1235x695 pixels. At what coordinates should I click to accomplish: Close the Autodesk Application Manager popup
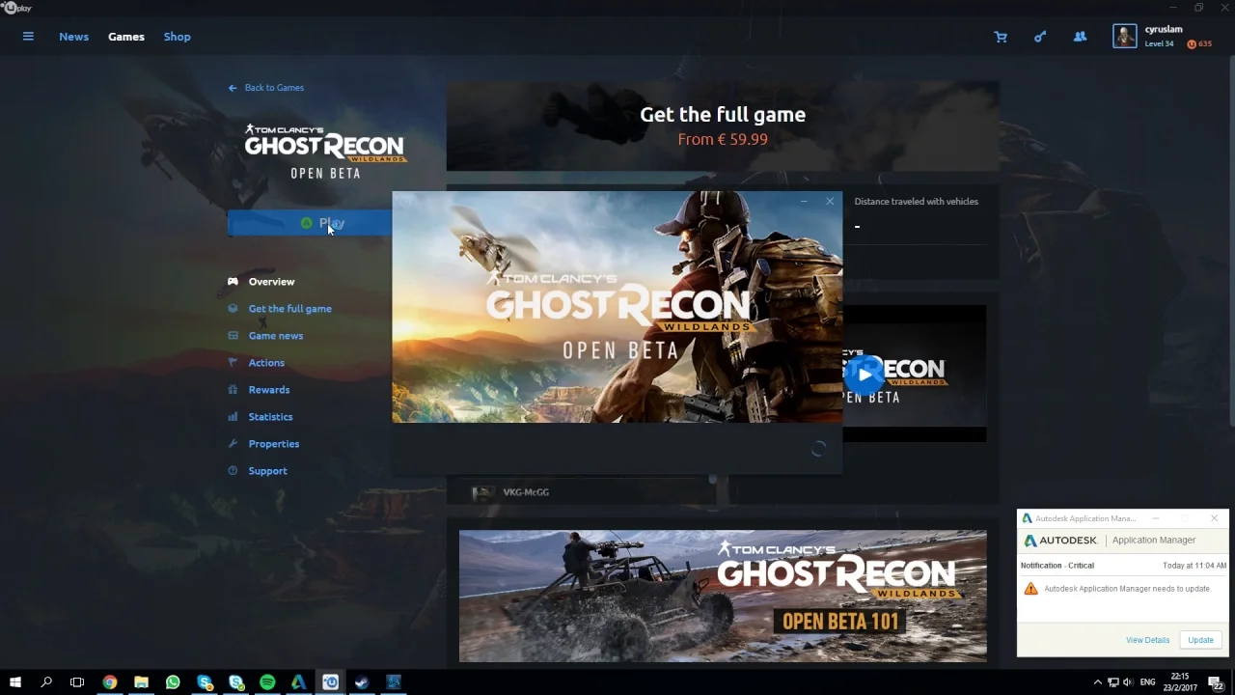pyautogui.click(x=1214, y=518)
